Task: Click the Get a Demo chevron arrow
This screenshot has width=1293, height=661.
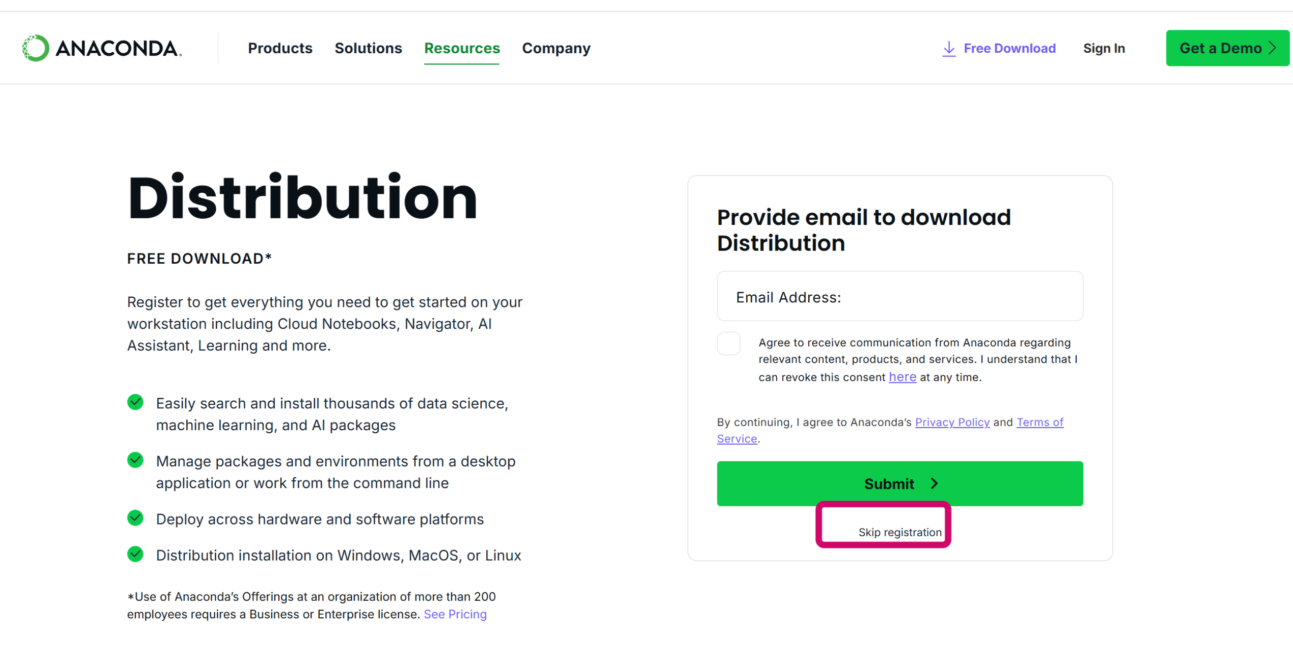Action: [x=1272, y=48]
